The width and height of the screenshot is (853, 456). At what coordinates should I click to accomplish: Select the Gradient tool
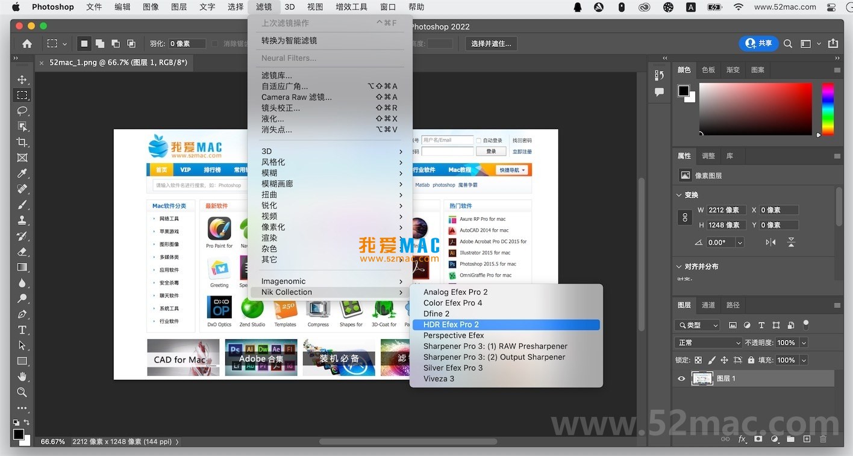tap(22, 267)
